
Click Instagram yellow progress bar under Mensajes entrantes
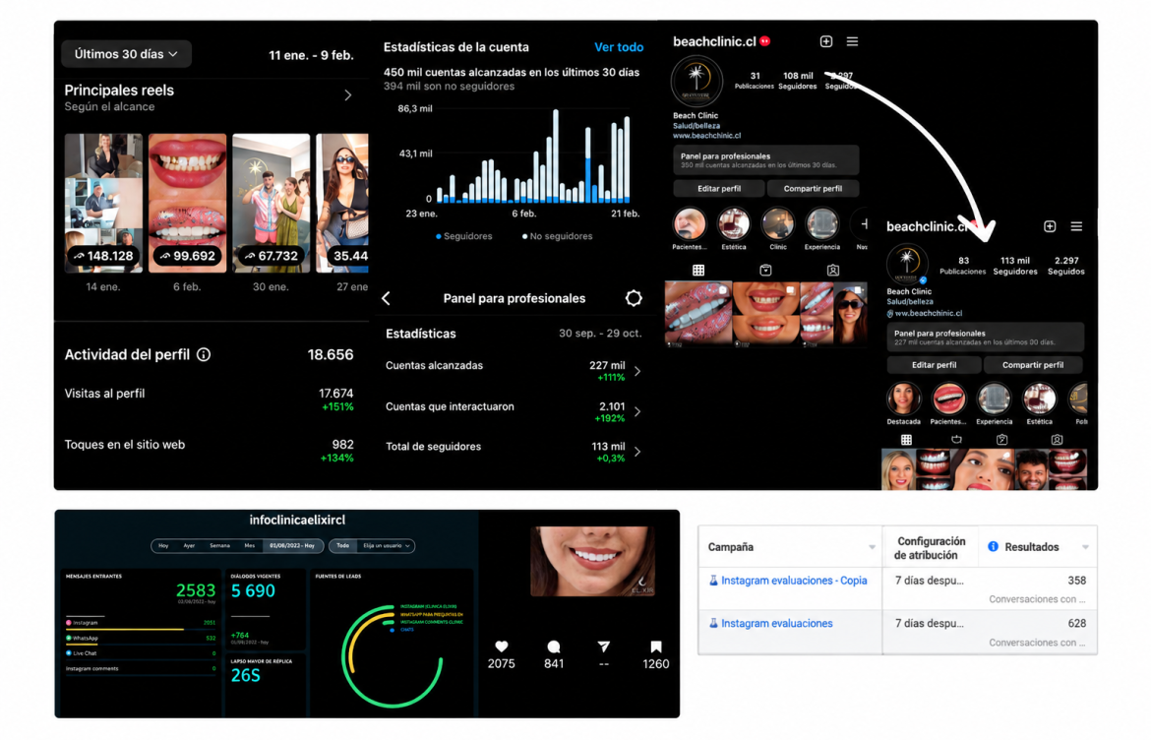pyautogui.click(x=125, y=629)
